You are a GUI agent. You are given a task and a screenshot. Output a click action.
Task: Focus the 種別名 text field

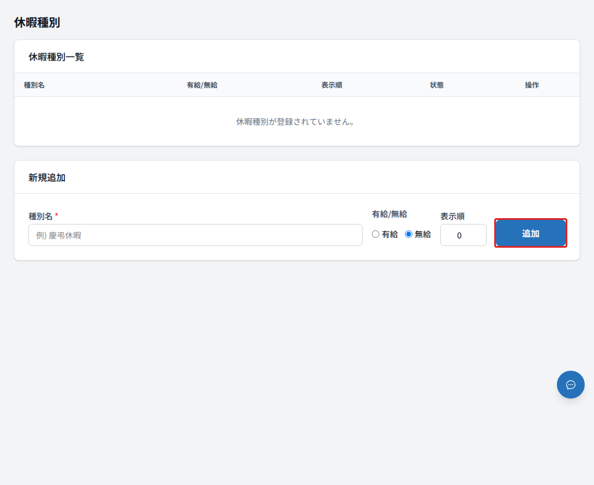point(195,235)
